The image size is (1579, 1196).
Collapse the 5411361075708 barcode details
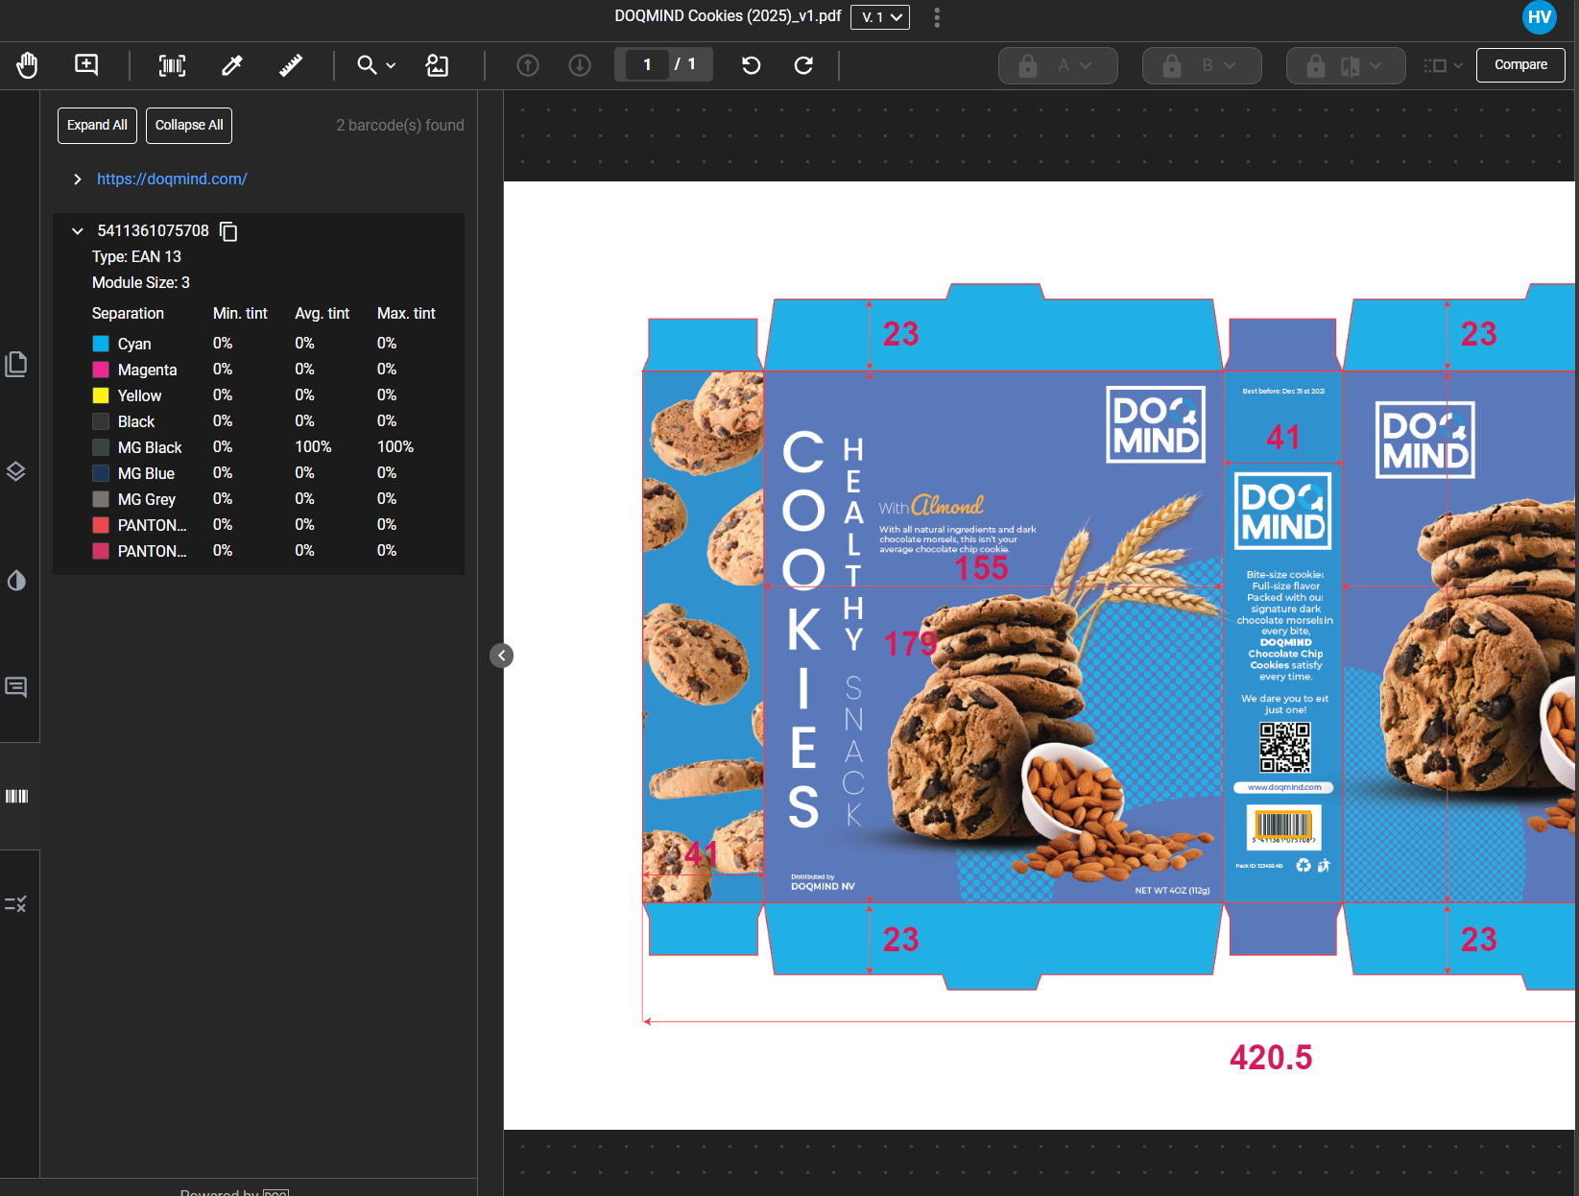click(x=78, y=231)
